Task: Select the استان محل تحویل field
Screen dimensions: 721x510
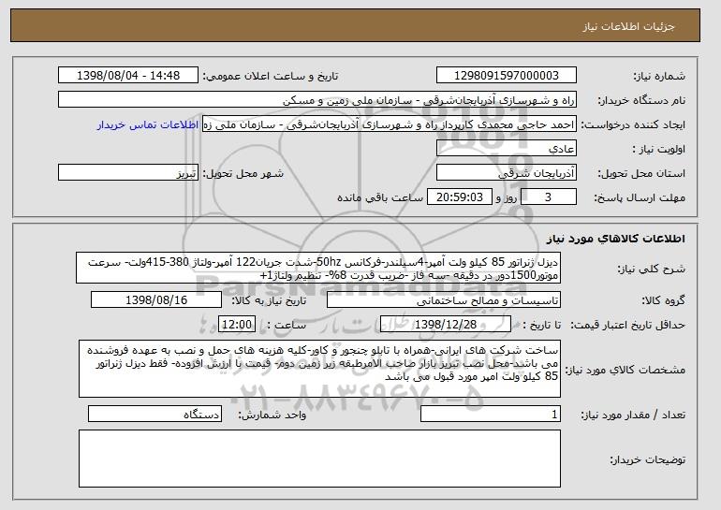Action: point(507,173)
